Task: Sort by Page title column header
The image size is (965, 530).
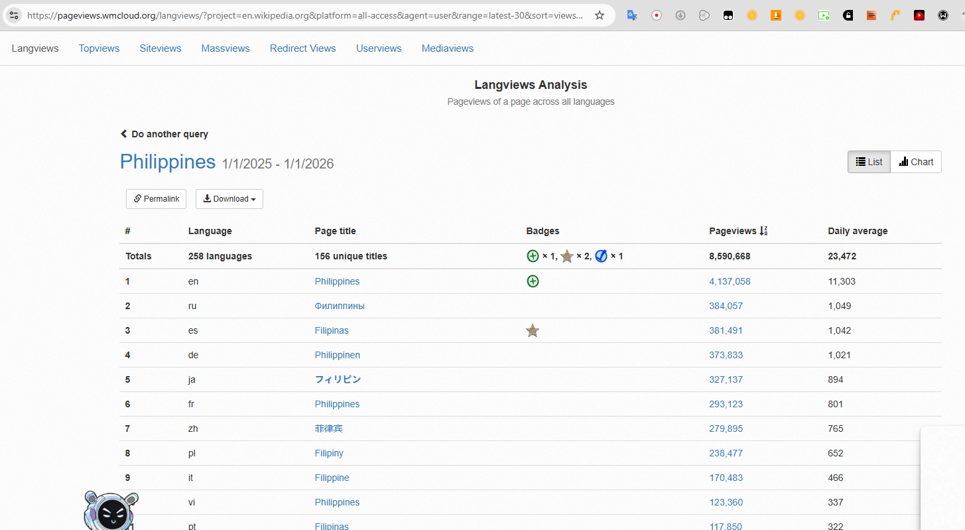Action: point(336,231)
